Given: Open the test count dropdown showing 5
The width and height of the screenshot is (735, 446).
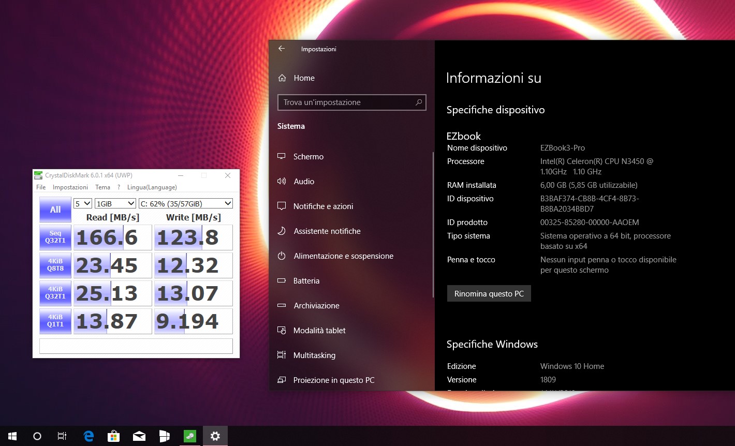Looking at the screenshot, I should click(x=83, y=203).
